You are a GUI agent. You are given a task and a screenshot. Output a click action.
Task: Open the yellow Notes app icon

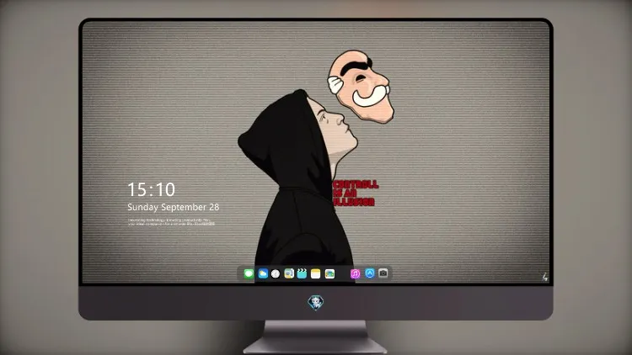316,273
